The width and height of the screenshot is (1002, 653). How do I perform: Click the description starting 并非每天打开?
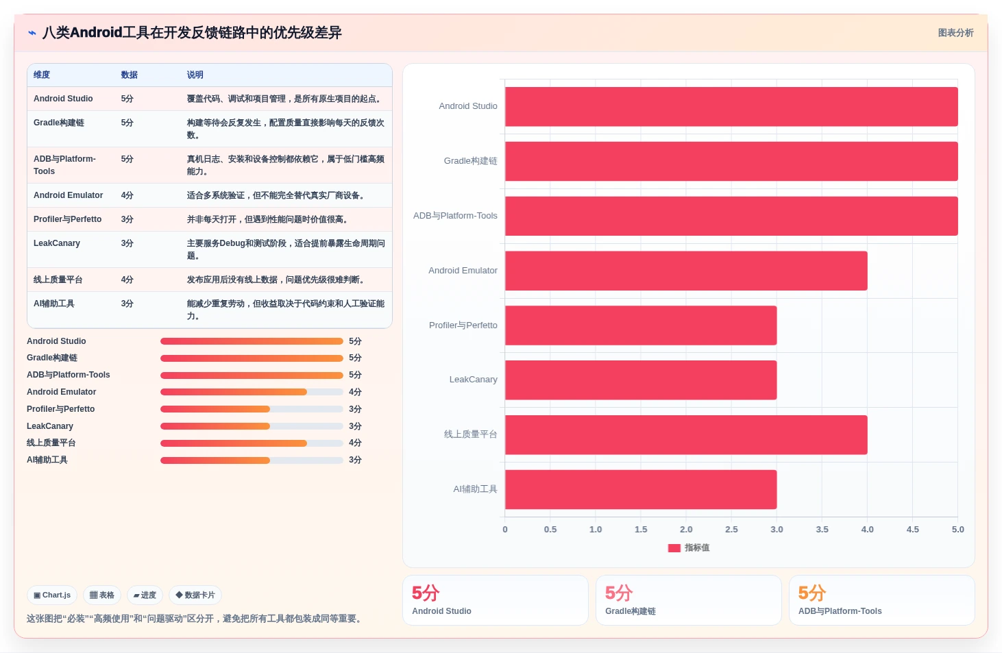point(269,219)
